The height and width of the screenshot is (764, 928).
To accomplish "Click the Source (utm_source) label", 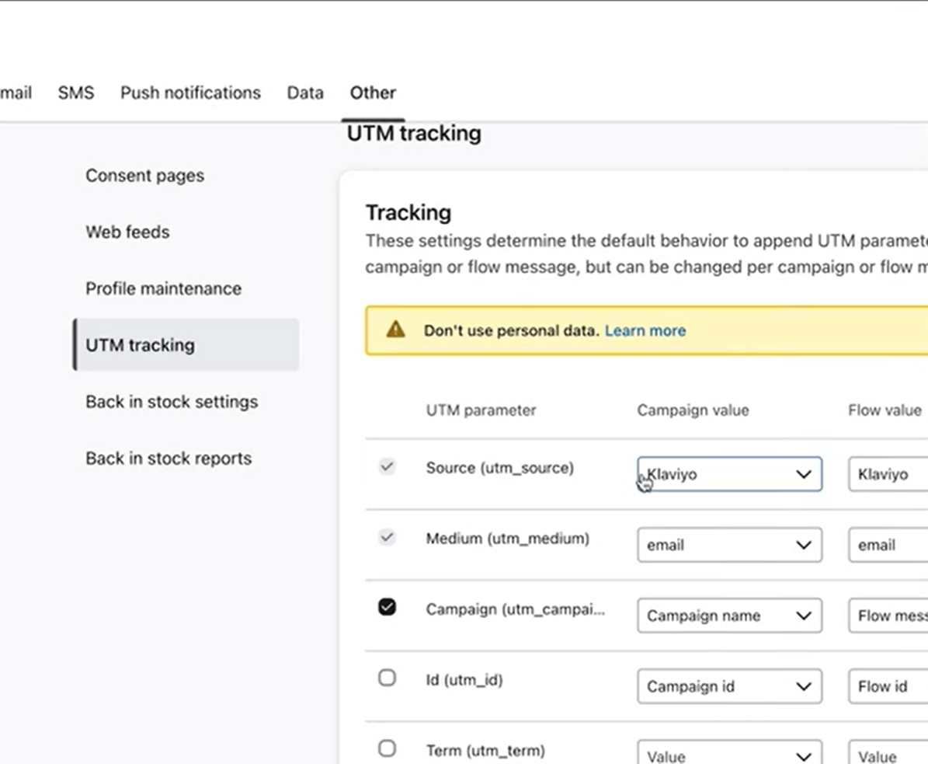I will click(x=500, y=468).
